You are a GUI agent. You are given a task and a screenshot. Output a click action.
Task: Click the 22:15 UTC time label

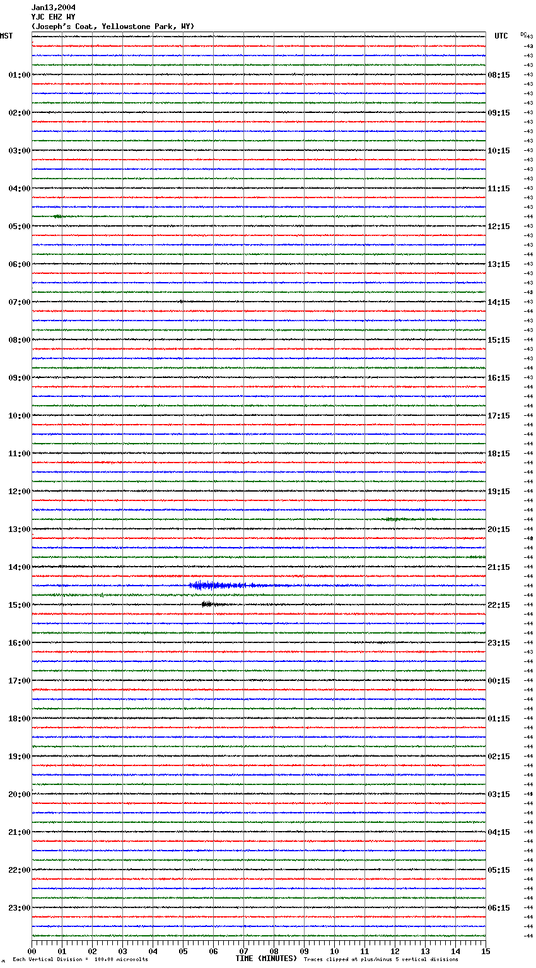[499, 605]
